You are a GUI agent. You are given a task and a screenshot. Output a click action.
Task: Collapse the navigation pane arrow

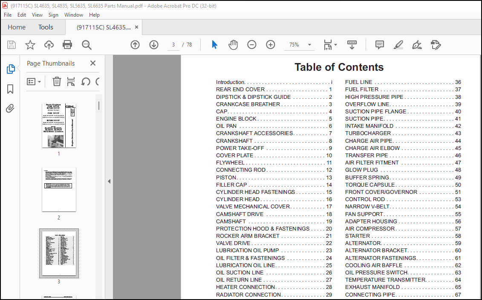[109, 182]
